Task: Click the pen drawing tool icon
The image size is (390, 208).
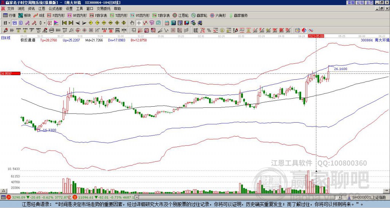Action: click(x=5, y=30)
